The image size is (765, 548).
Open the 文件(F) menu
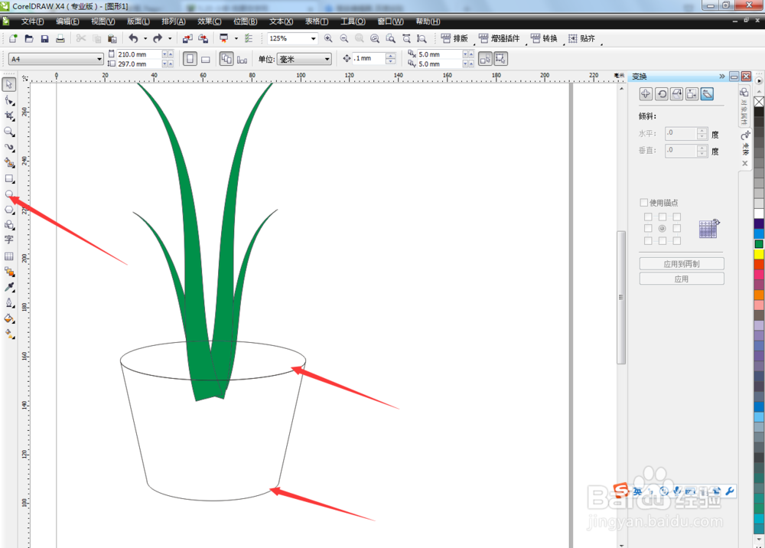point(32,21)
